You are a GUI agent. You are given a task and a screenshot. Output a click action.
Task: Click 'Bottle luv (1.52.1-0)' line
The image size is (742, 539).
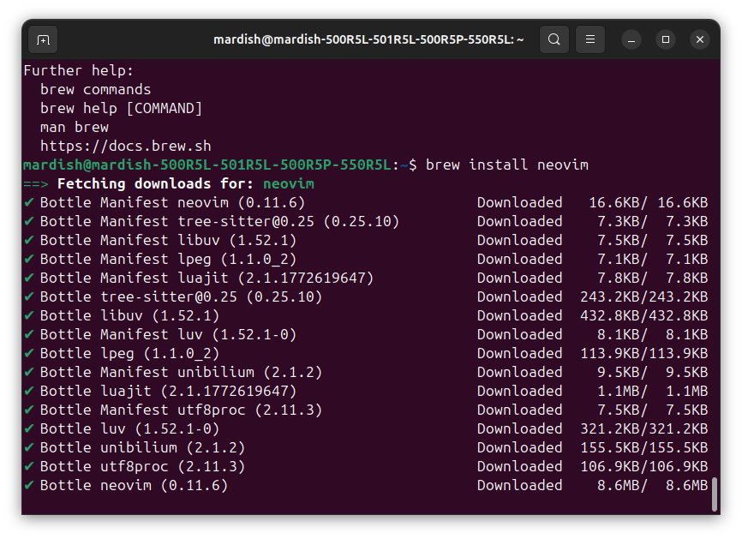tap(130, 429)
